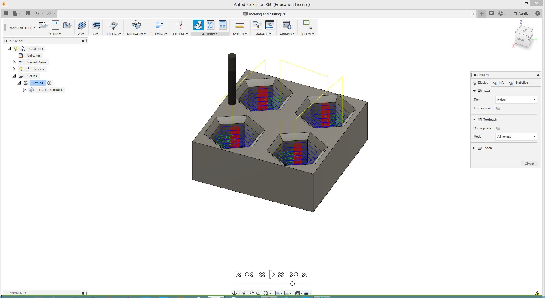Open the data panel grid icon
The width and height of the screenshot is (545, 298).
pos(6,13)
